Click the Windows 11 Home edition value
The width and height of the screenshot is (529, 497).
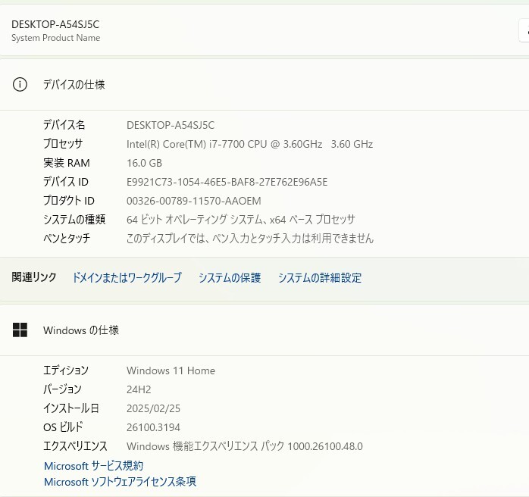pos(171,370)
